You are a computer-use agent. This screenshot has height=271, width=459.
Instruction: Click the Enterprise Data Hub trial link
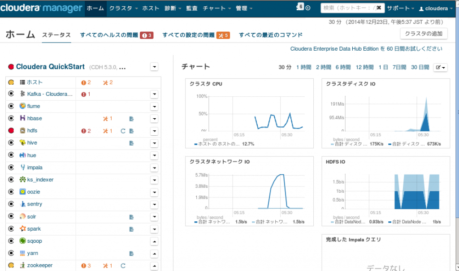tap(366, 49)
